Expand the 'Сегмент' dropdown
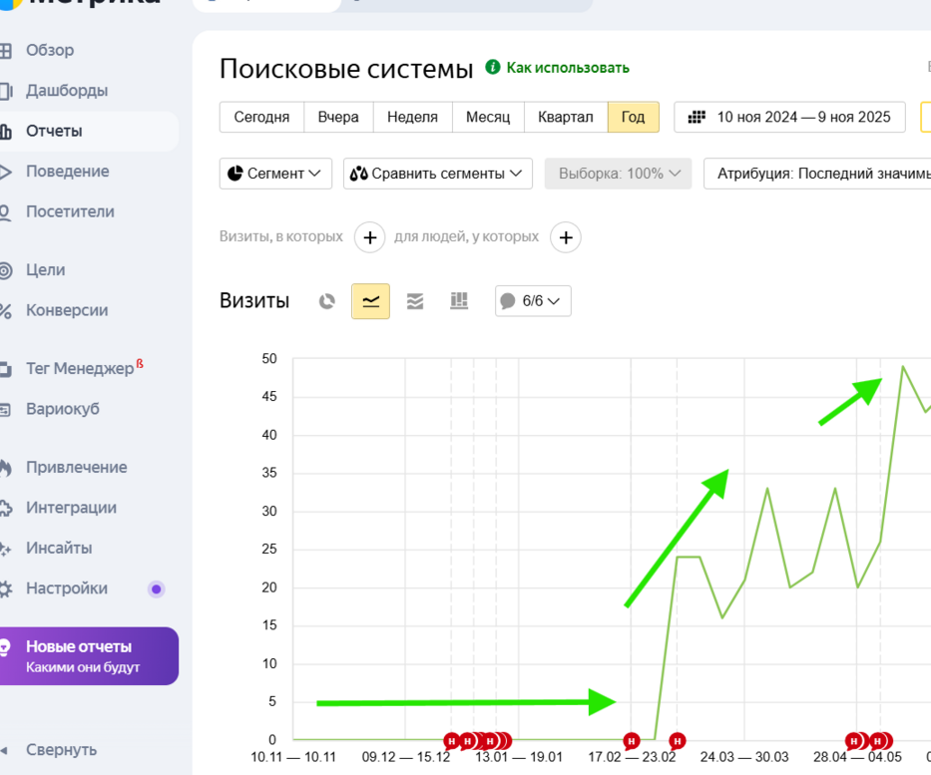Screen dimensions: 931x775 point(275,174)
